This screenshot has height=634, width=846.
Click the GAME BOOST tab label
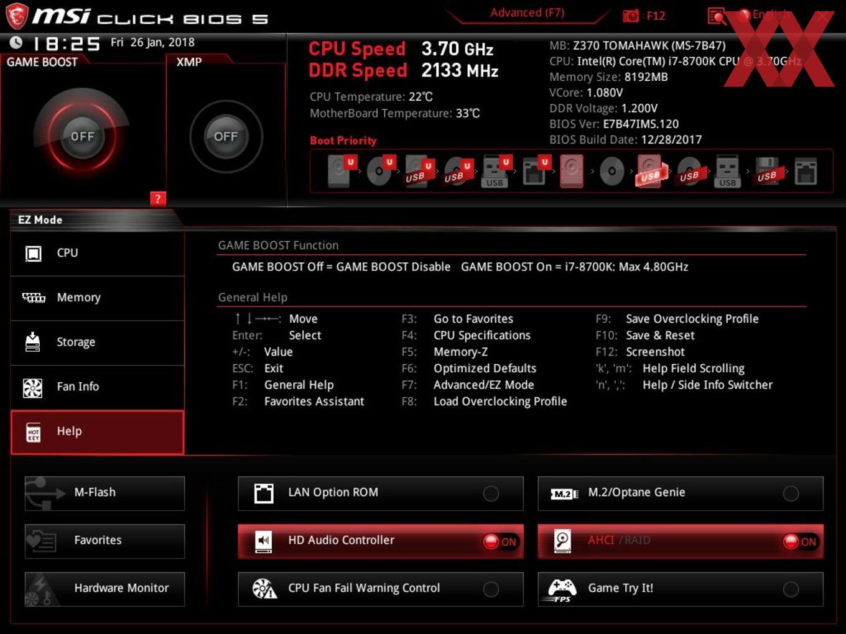click(42, 62)
